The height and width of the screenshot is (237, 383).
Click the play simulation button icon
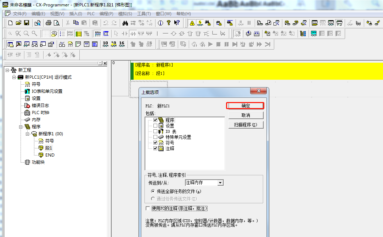[x=210, y=44]
